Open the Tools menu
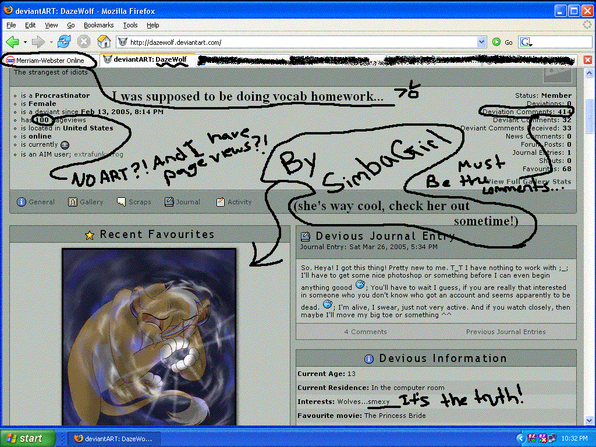The height and width of the screenshot is (447, 596). (x=130, y=25)
